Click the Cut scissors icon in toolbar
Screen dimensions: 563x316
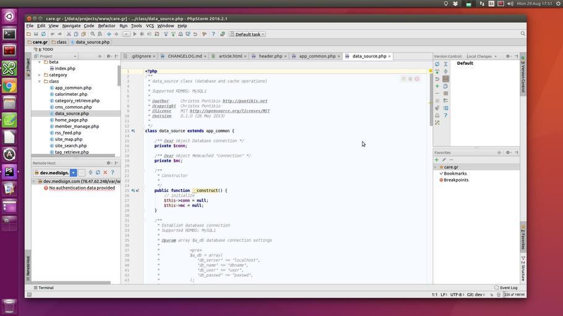tap(68, 35)
